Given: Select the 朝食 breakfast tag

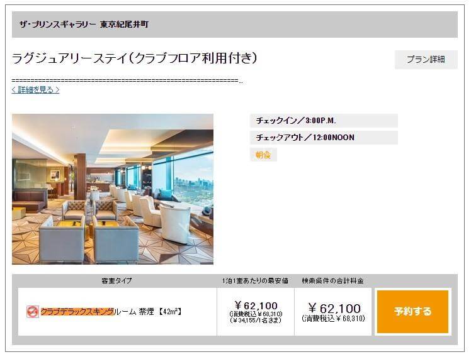Looking at the screenshot, I should 263,155.
